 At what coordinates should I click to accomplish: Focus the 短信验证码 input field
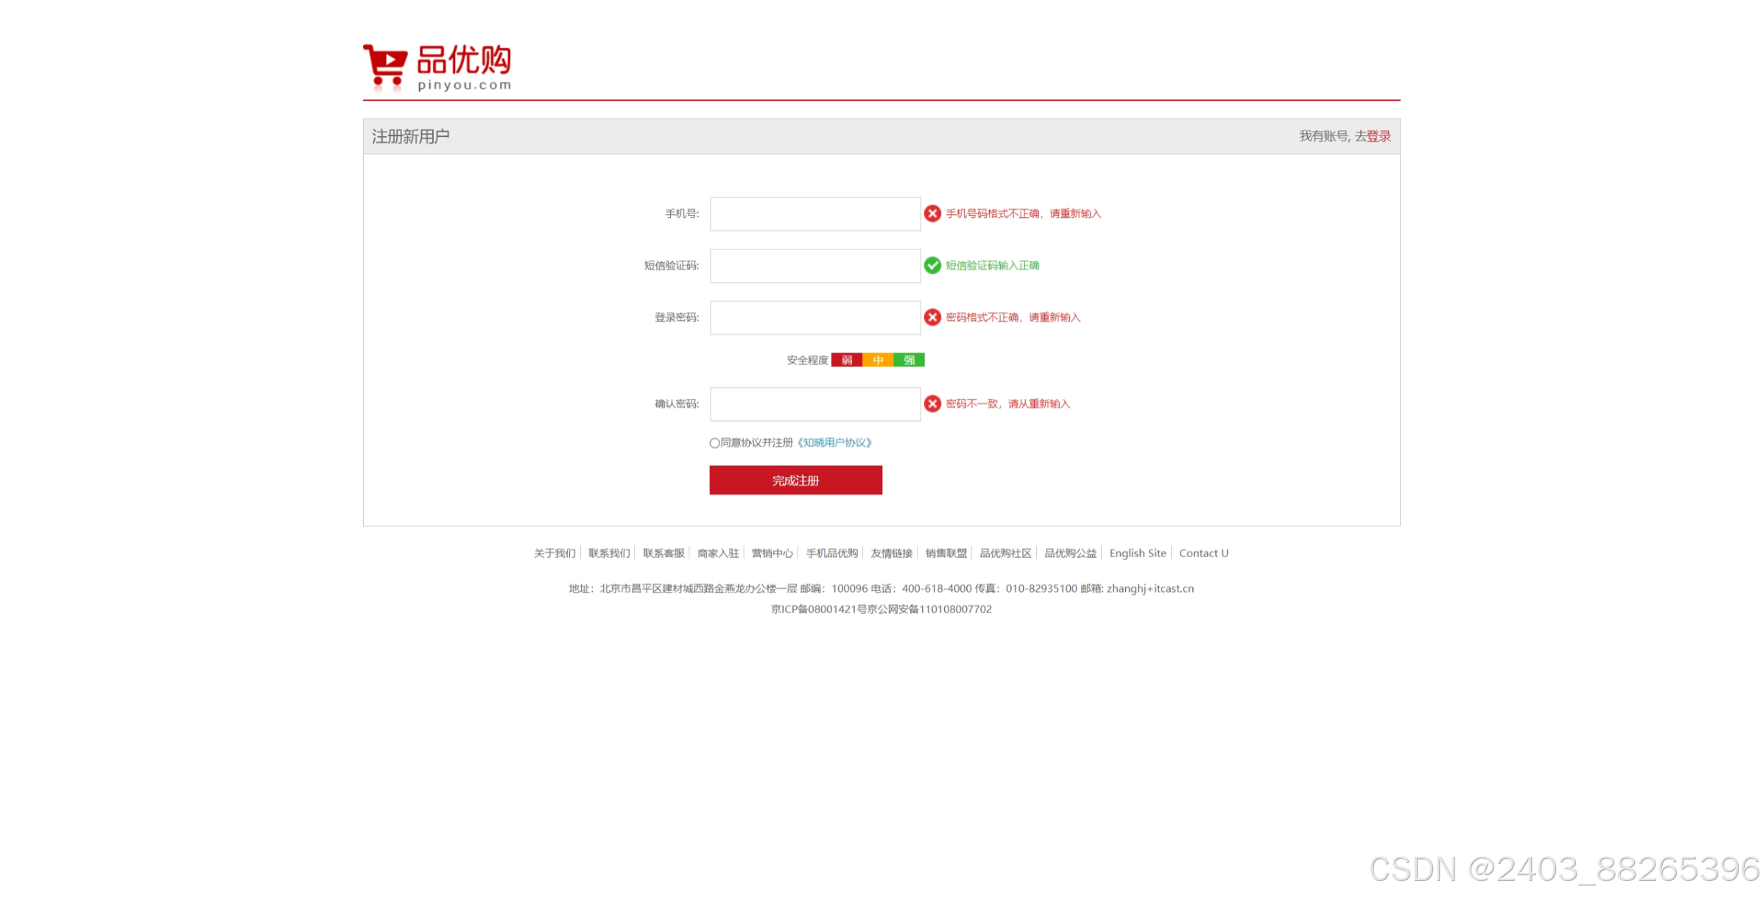click(814, 266)
